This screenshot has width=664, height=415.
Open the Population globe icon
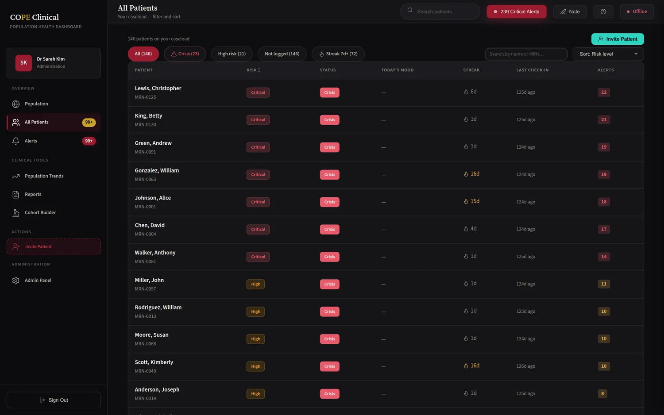(x=16, y=104)
